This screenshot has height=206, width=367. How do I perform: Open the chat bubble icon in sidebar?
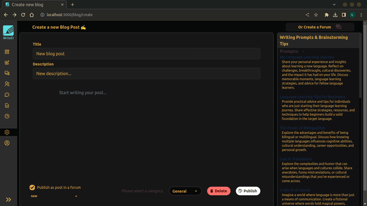pos(7,94)
